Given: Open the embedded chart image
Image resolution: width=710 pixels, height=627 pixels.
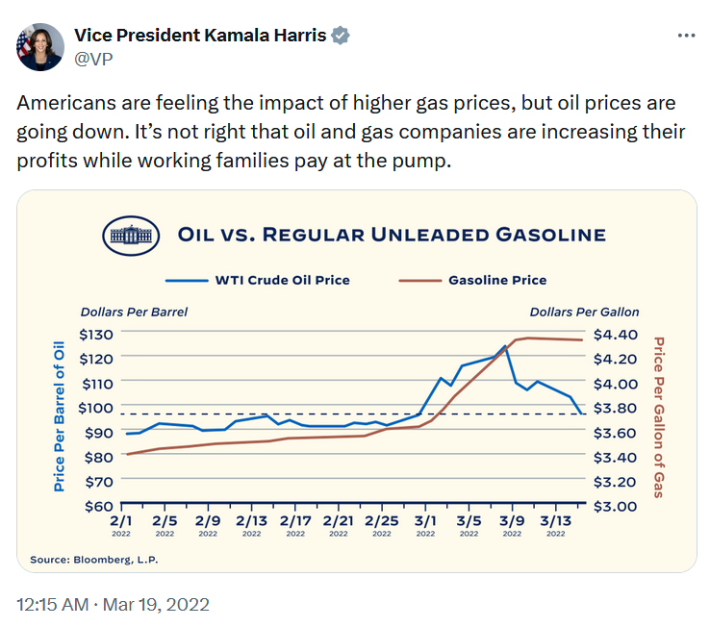Looking at the screenshot, I should tap(357, 381).
